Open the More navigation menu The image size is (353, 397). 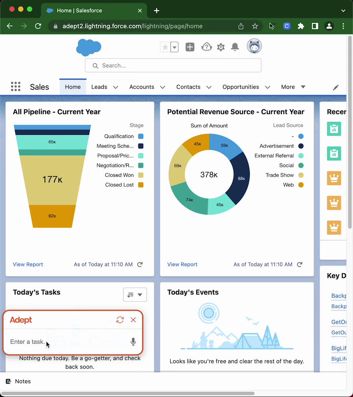pyautogui.click(x=293, y=87)
